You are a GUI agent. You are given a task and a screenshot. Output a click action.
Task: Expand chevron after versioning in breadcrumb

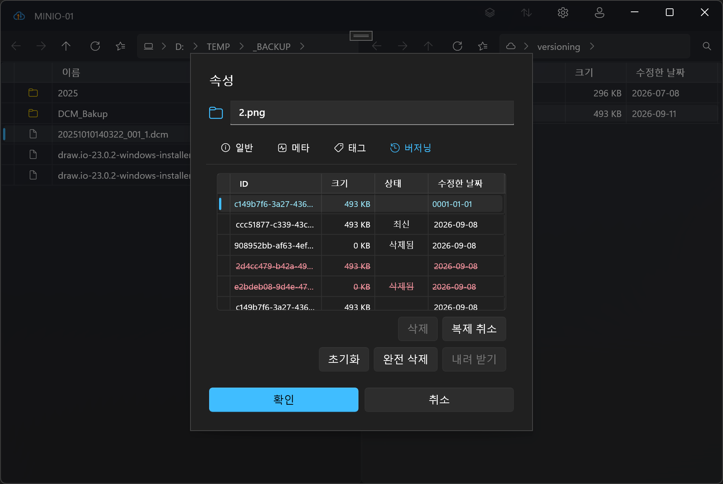pyautogui.click(x=592, y=46)
